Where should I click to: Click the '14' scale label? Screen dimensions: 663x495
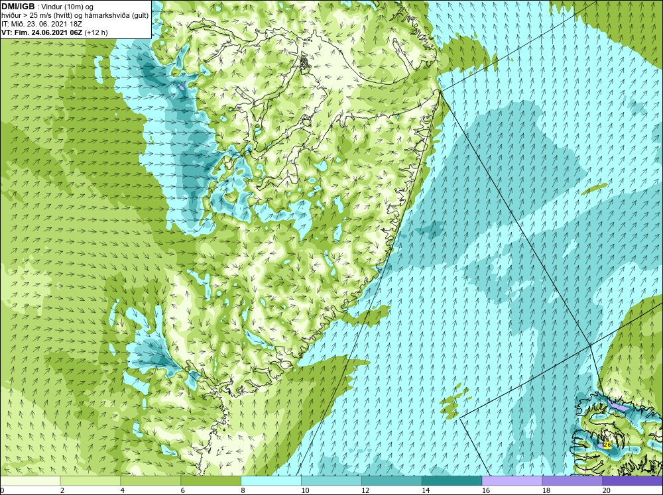(x=426, y=490)
